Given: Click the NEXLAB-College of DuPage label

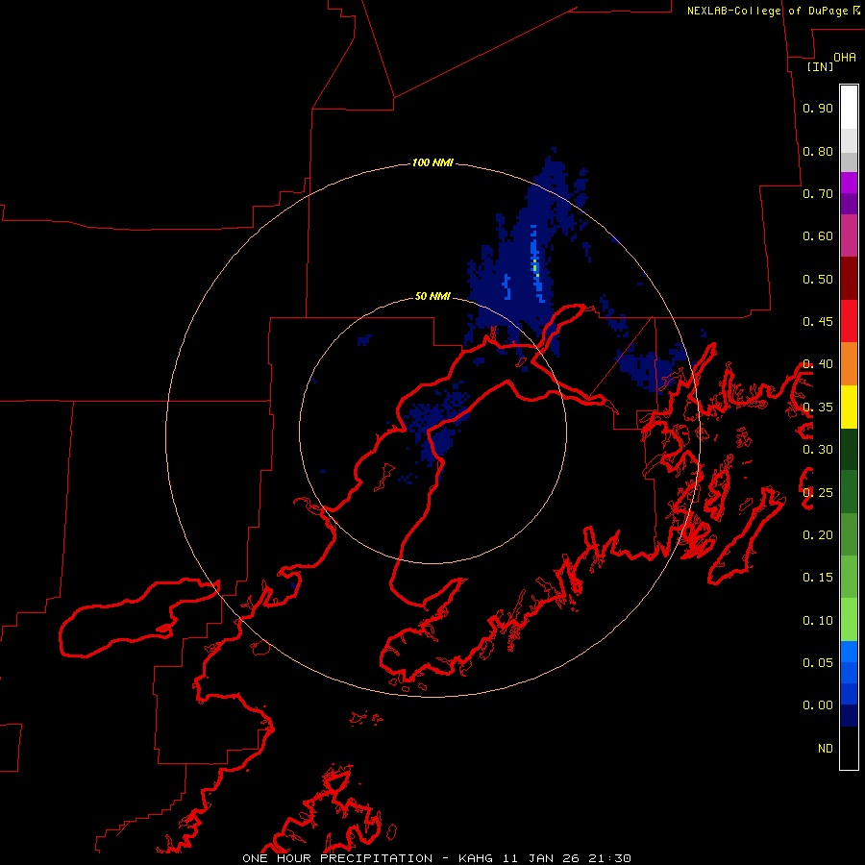Looking at the screenshot, I should pos(767,11).
